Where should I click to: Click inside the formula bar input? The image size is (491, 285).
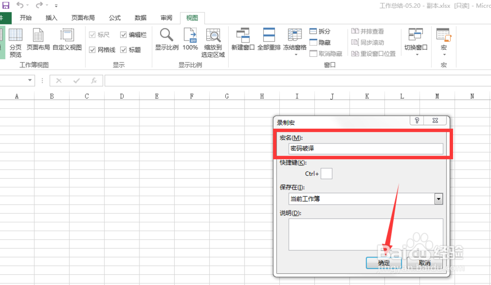(x=298, y=81)
